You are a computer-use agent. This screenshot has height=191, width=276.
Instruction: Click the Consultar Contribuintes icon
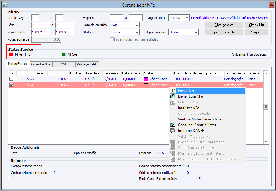(173, 125)
